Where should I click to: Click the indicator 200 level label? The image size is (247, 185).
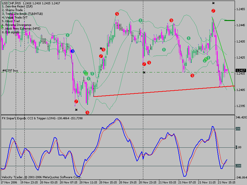point(238,129)
